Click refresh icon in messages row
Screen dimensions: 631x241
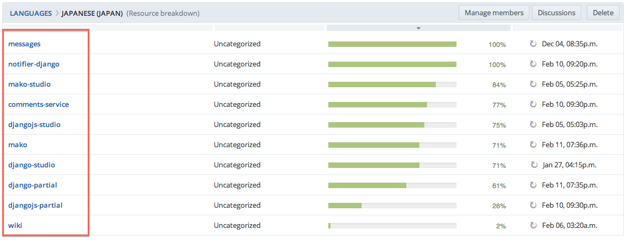pyautogui.click(x=533, y=44)
